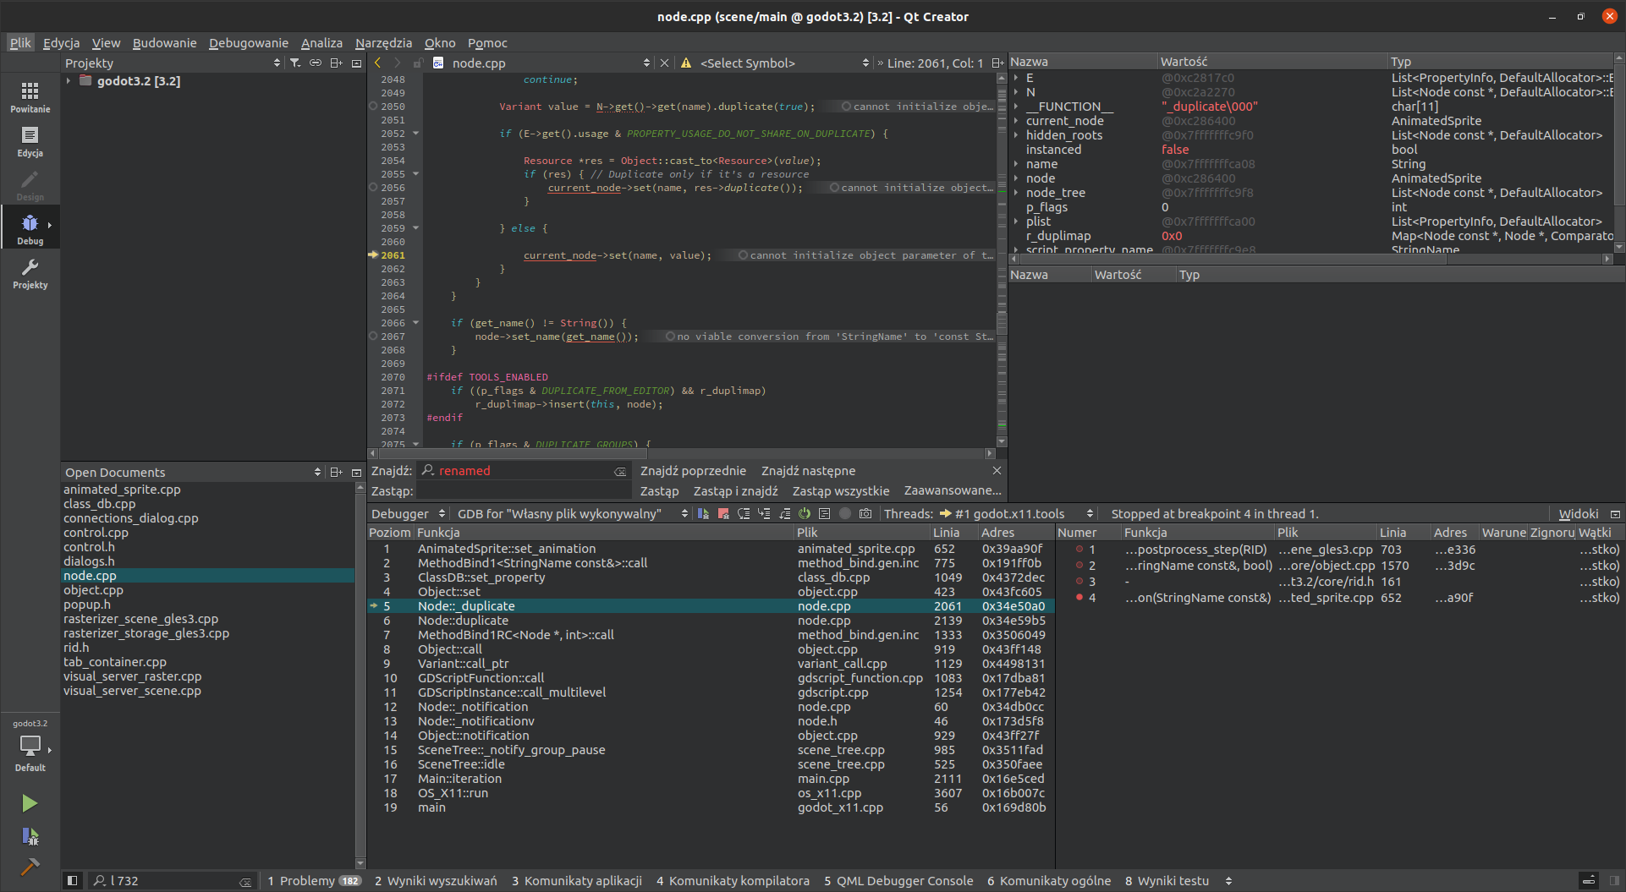Image resolution: width=1626 pixels, height=892 pixels.
Task: Clear the locator field text
Action: [245, 882]
